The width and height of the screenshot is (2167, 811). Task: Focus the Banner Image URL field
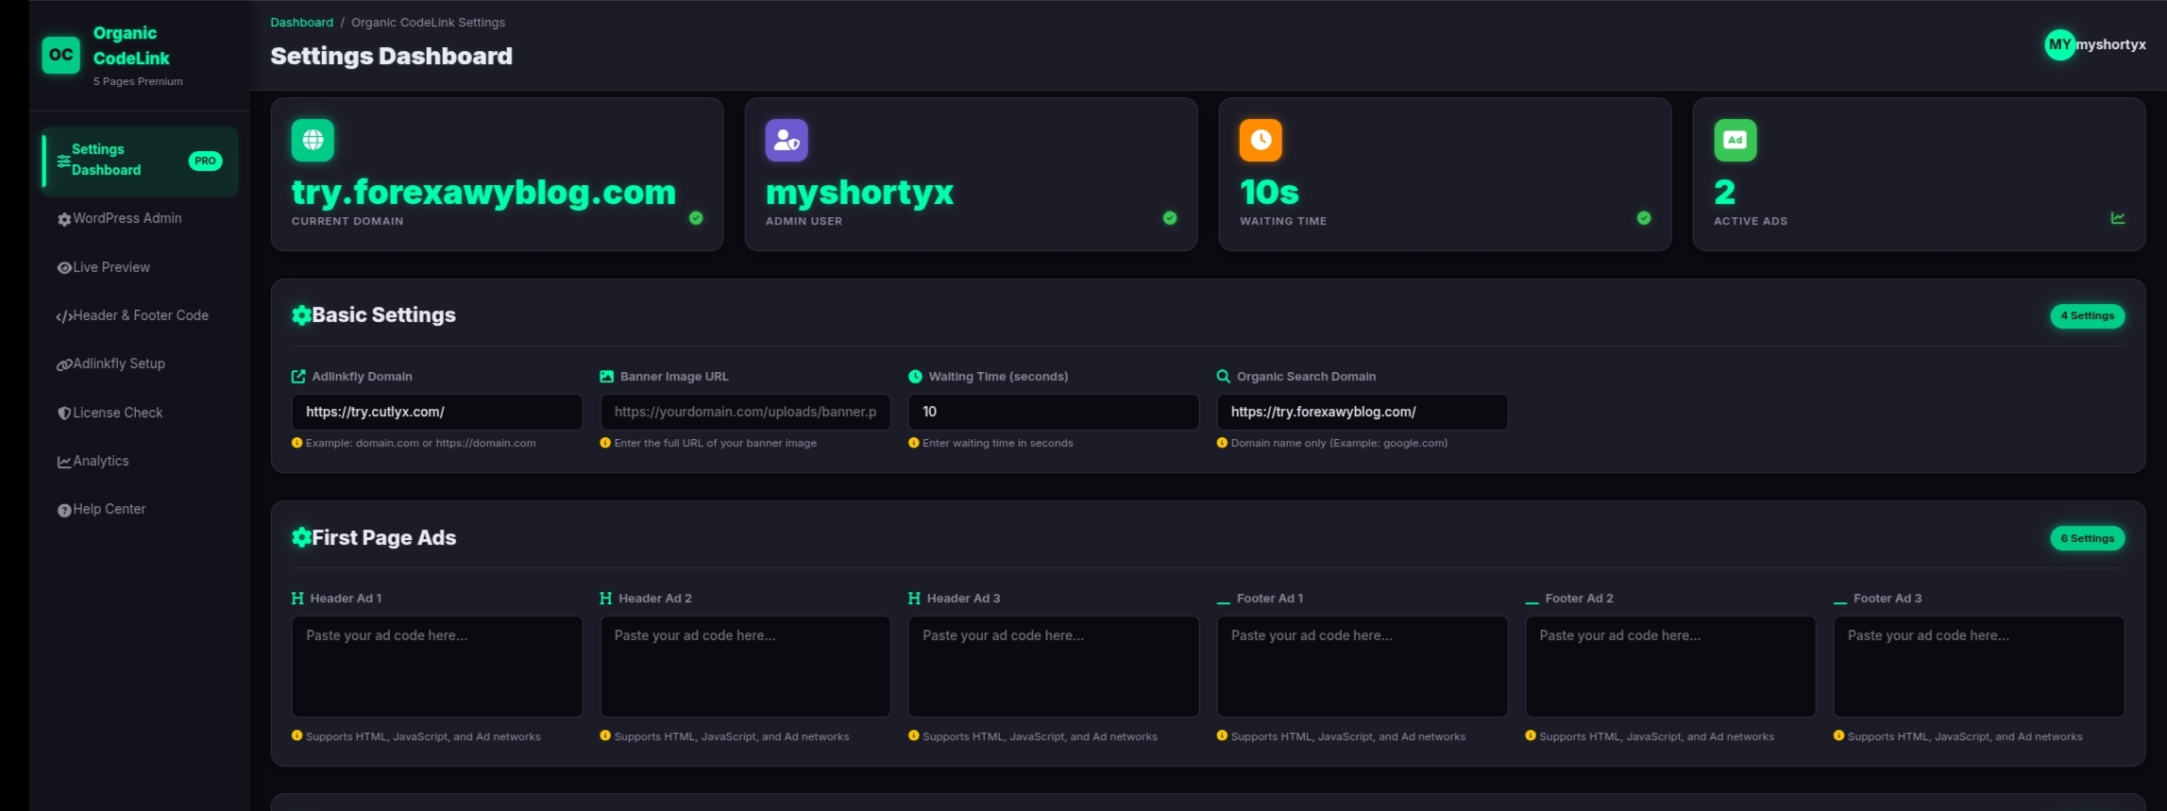click(745, 412)
